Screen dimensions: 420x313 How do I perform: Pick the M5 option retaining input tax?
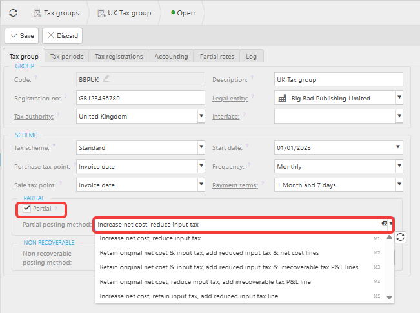(240, 296)
